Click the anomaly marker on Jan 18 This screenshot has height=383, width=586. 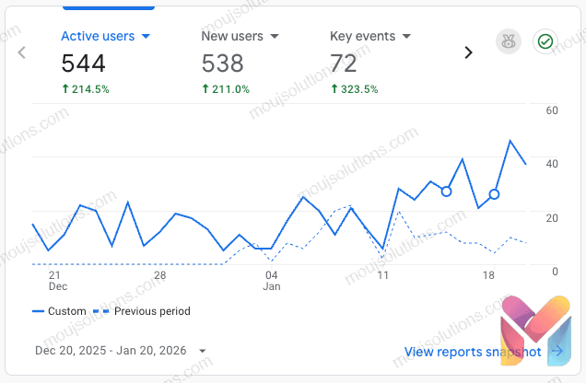pyautogui.click(x=494, y=194)
